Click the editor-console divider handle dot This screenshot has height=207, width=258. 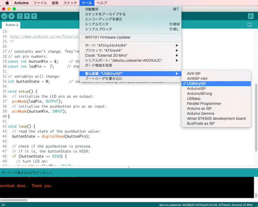click(x=129, y=167)
